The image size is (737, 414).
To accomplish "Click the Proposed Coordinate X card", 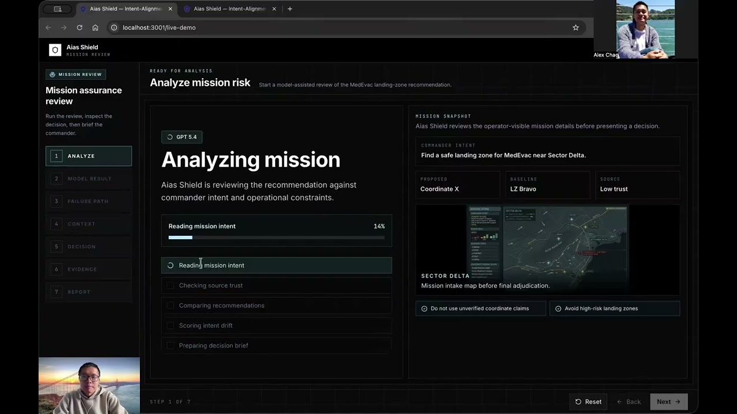I will point(458,185).
